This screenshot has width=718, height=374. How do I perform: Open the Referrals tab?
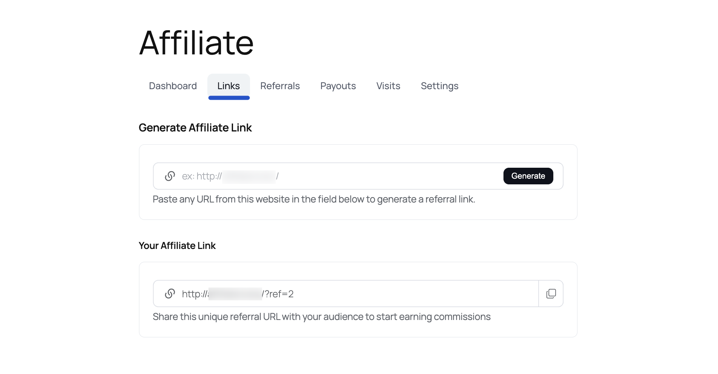[280, 86]
